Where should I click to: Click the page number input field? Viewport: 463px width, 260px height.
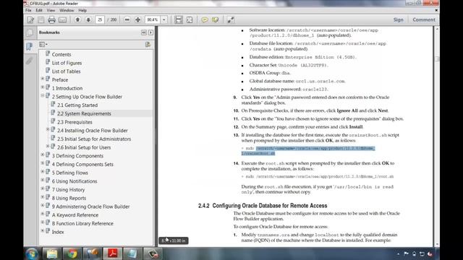pos(100,19)
